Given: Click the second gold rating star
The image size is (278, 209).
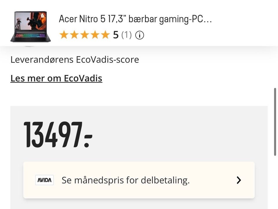Looking at the screenshot, I should click(74, 34).
